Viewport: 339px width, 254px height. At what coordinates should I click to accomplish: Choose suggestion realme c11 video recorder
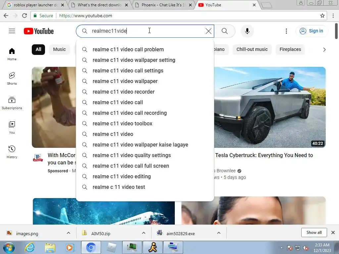click(x=145, y=92)
